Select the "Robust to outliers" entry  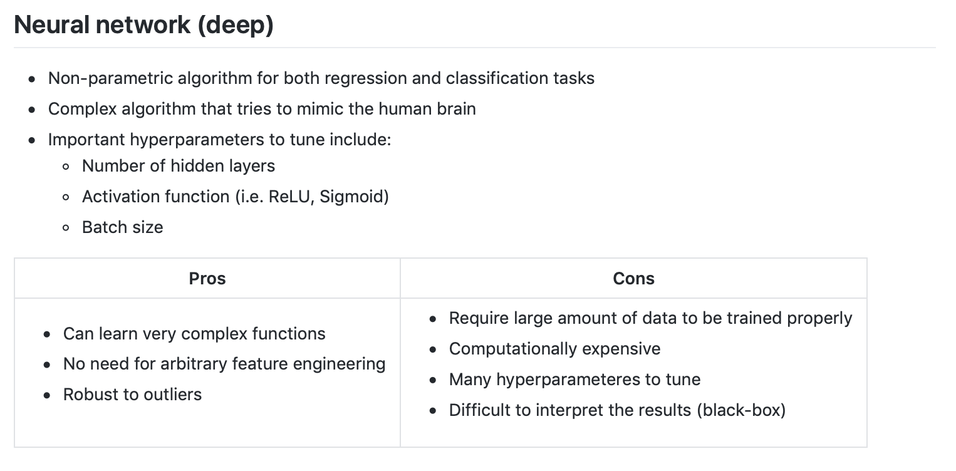tap(132, 395)
